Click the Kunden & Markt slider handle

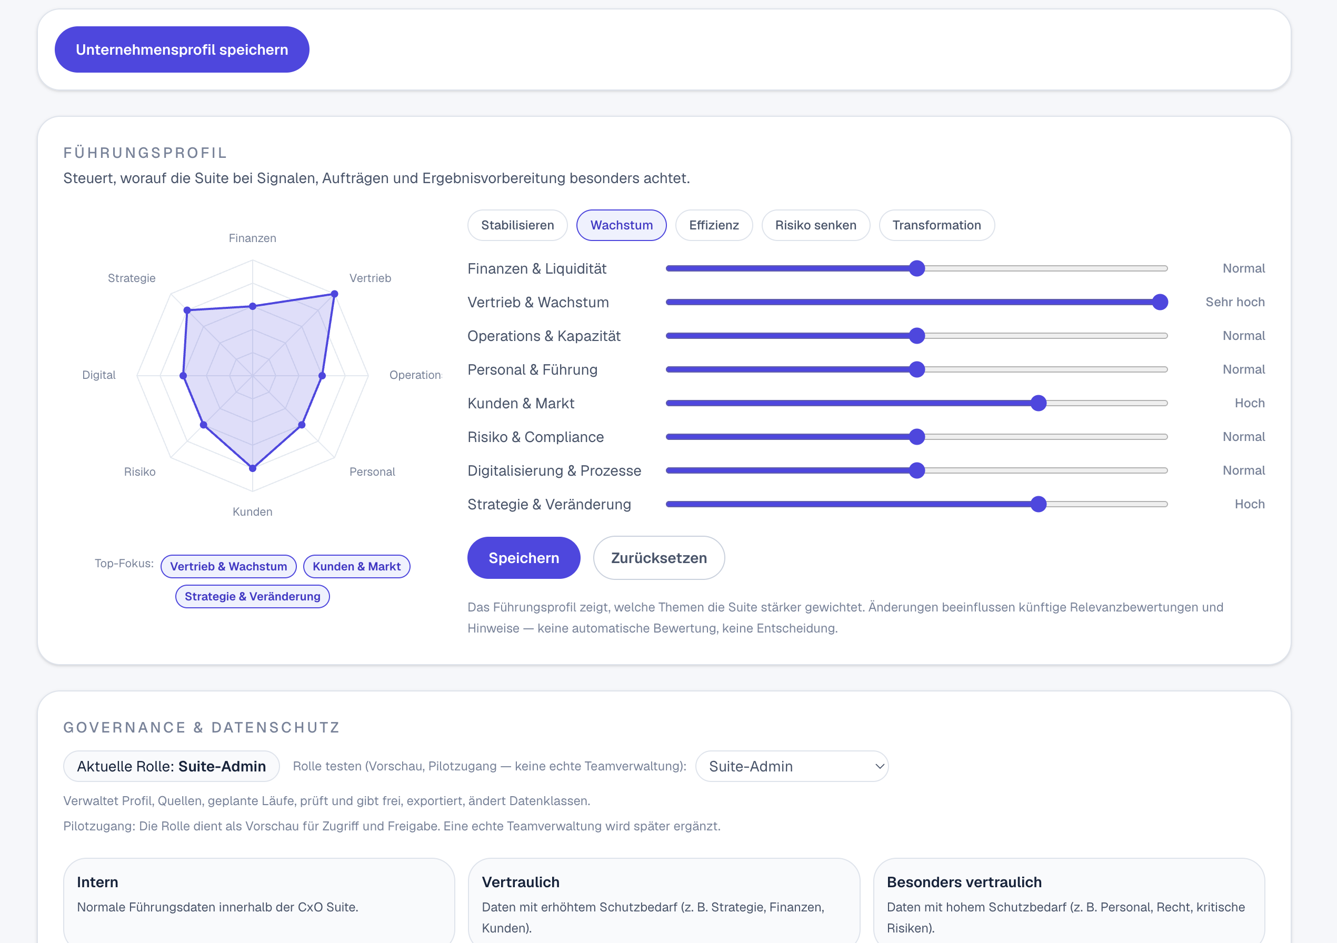(x=1038, y=404)
